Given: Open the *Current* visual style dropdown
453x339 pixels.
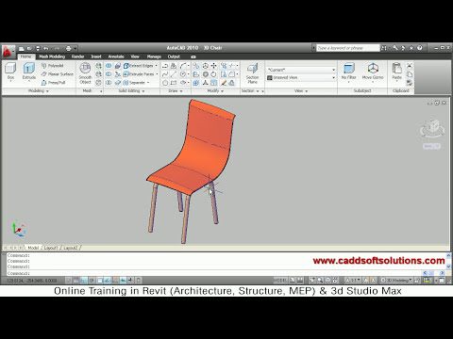Looking at the screenshot, I should point(301,70).
